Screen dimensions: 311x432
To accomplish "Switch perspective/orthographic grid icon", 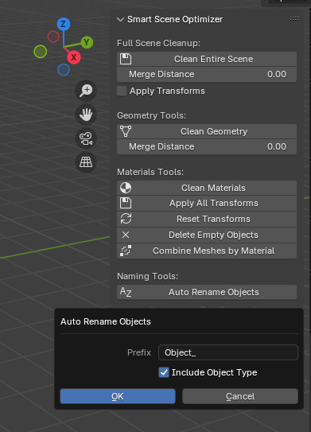I will [x=86, y=162].
